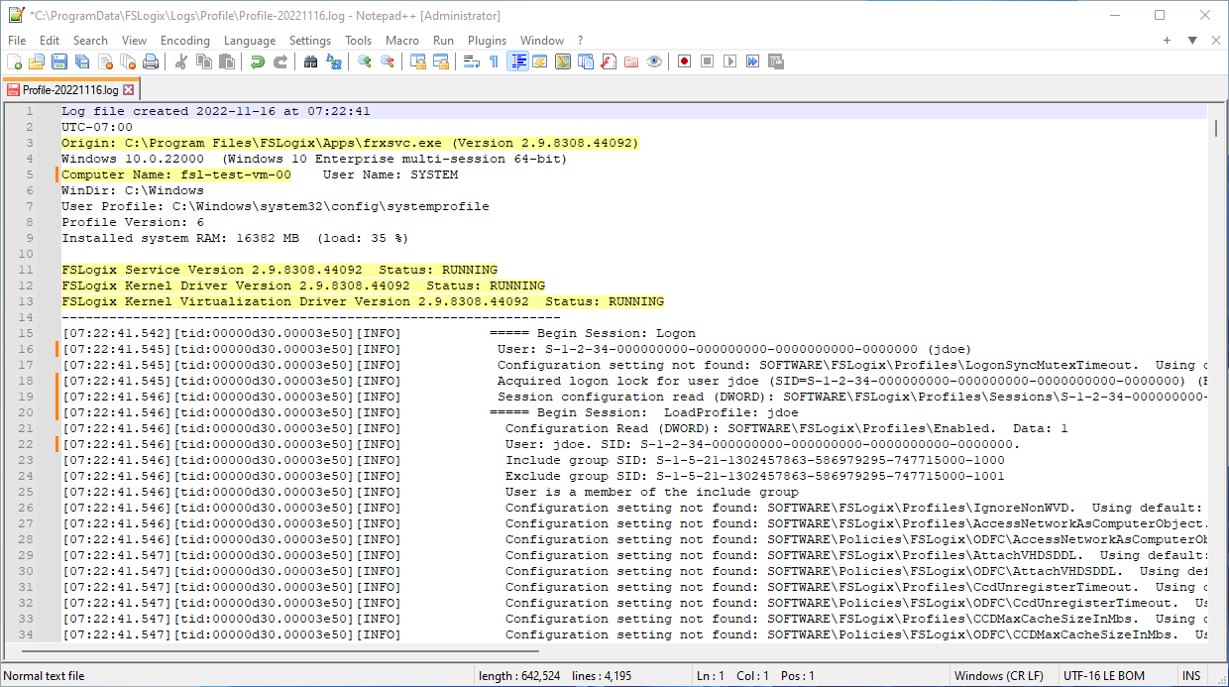
Task: Click the UTF-16 LE BOM encoding status
Action: 1103,676
